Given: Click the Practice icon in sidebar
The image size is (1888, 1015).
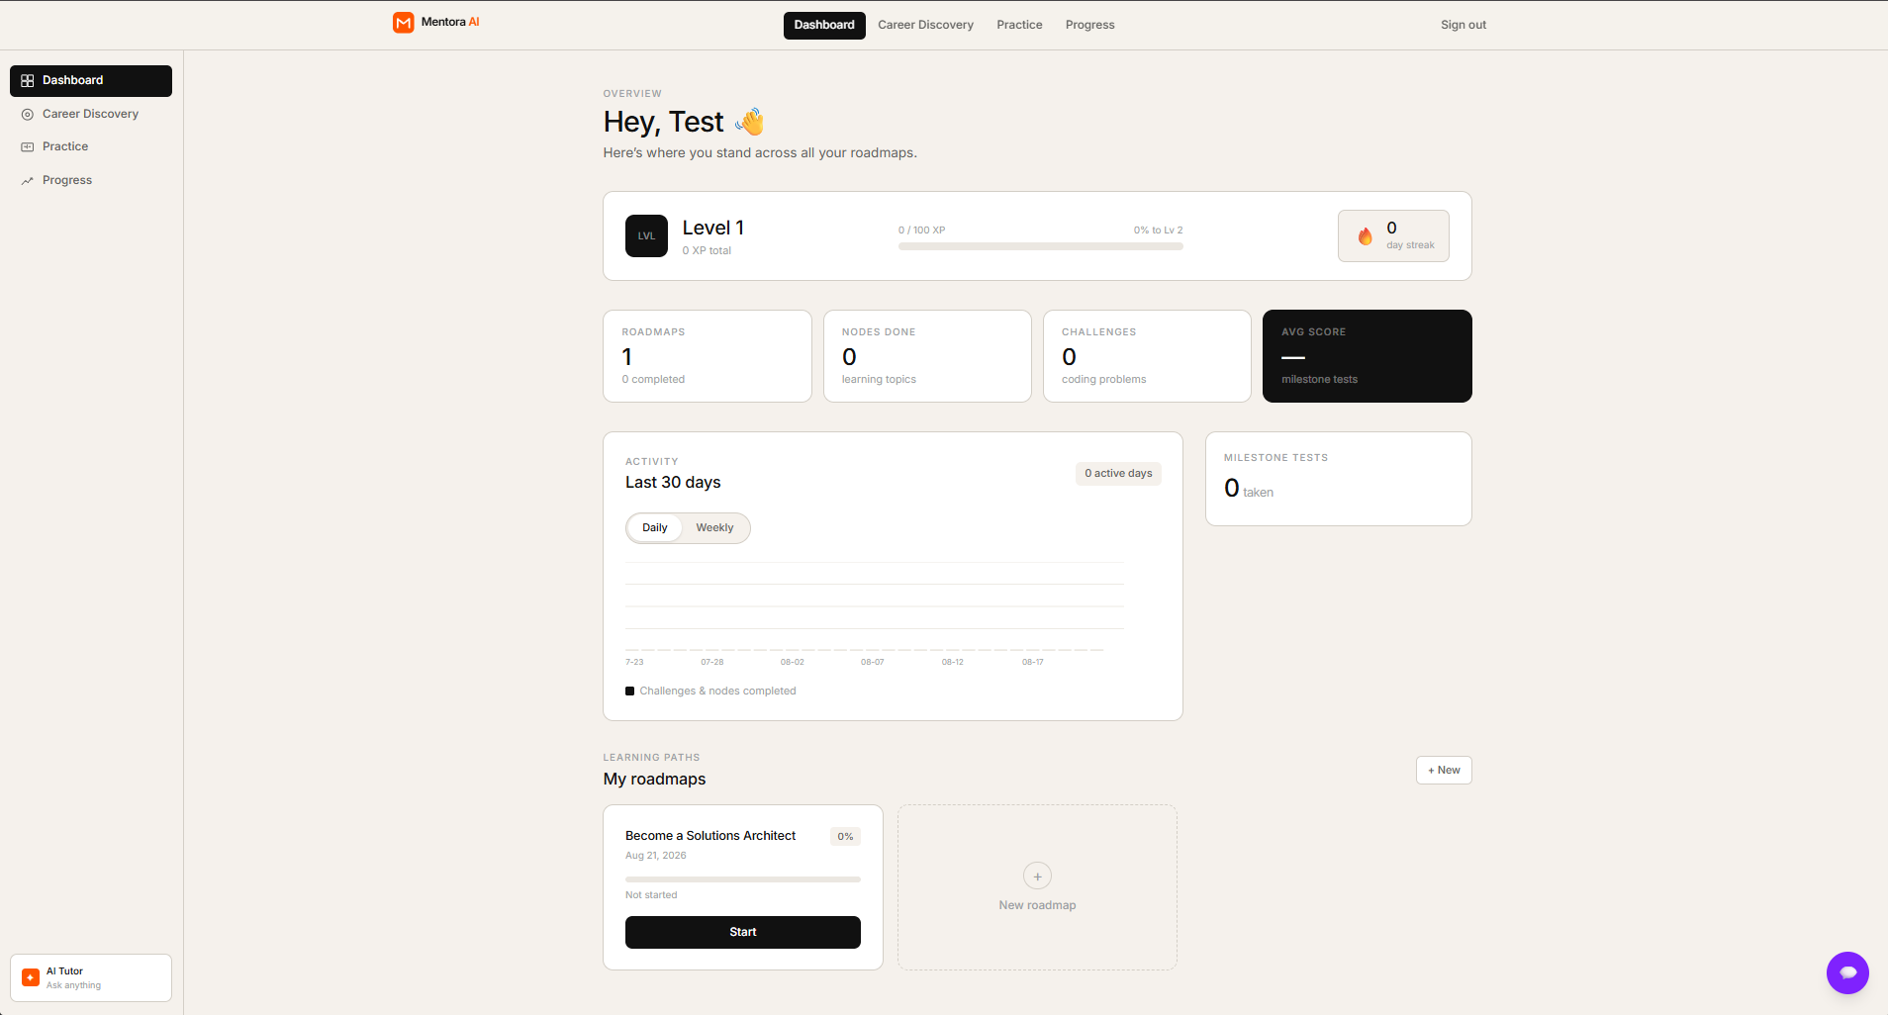Looking at the screenshot, I should [x=28, y=147].
